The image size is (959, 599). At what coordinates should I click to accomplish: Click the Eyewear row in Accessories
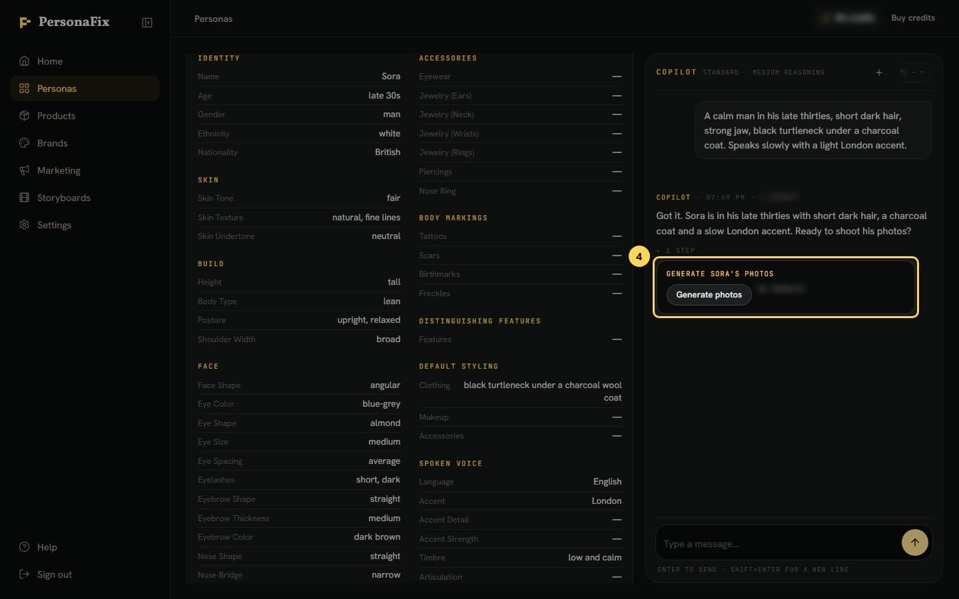tap(520, 77)
